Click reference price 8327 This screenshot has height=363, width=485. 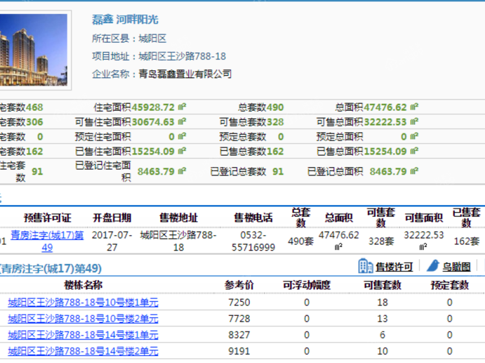tap(239, 335)
